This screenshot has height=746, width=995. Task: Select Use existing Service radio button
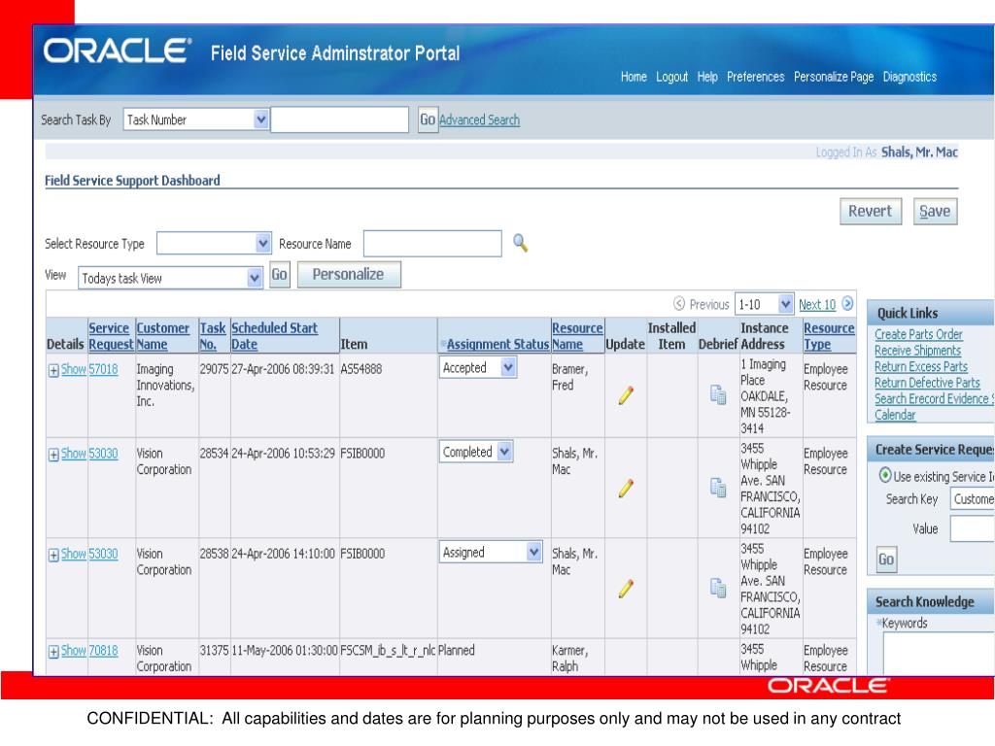[884, 475]
